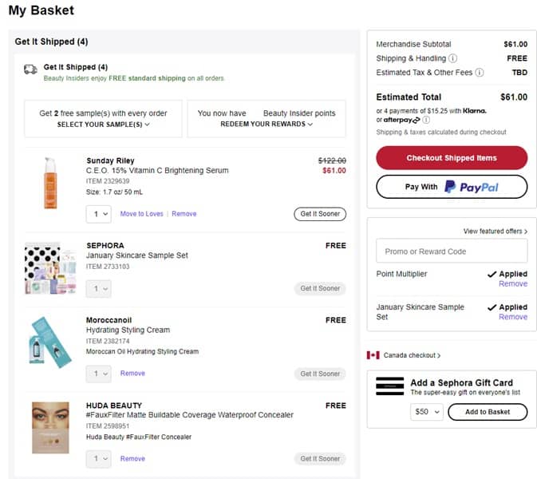Click the Estimated Tax info icon

click(x=480, y=73)
